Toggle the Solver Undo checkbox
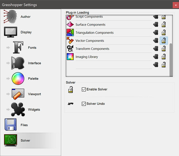Screen dimensions: 179x156 (x=84, y=104)
